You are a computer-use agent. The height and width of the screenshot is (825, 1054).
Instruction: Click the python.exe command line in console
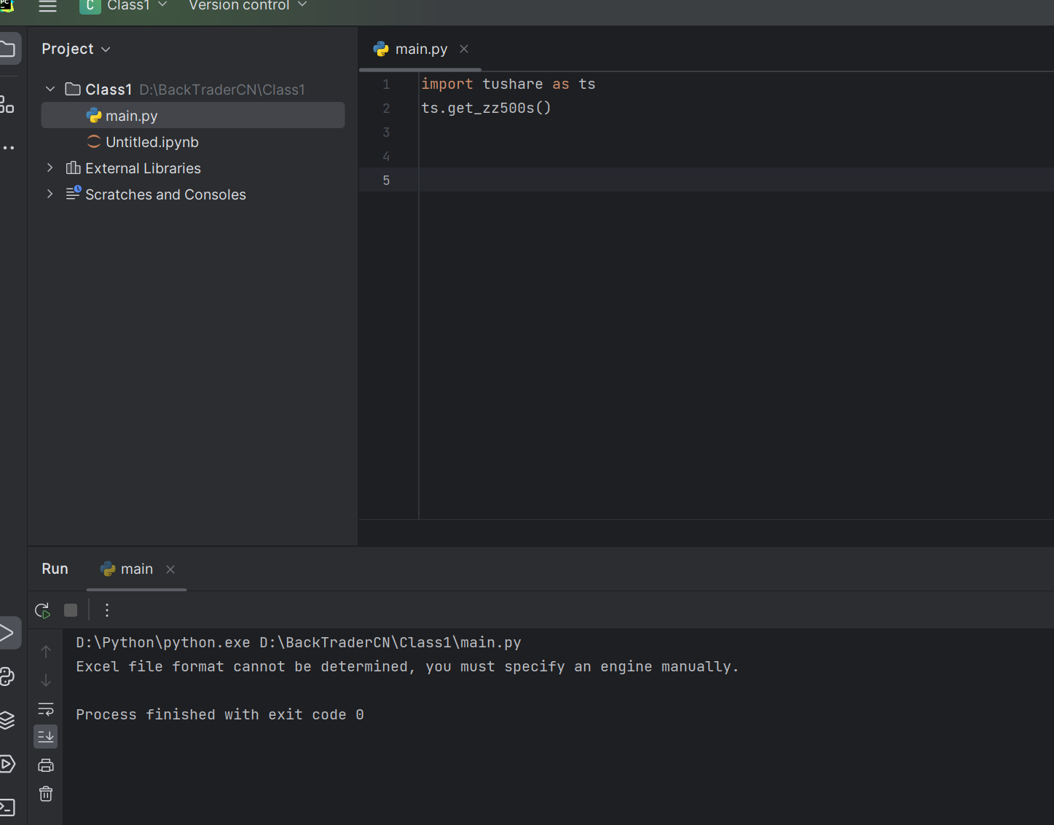point(299,642)
